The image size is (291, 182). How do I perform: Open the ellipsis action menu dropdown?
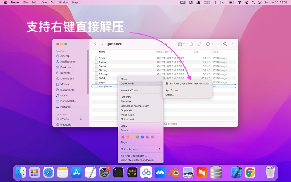point(209,44)
